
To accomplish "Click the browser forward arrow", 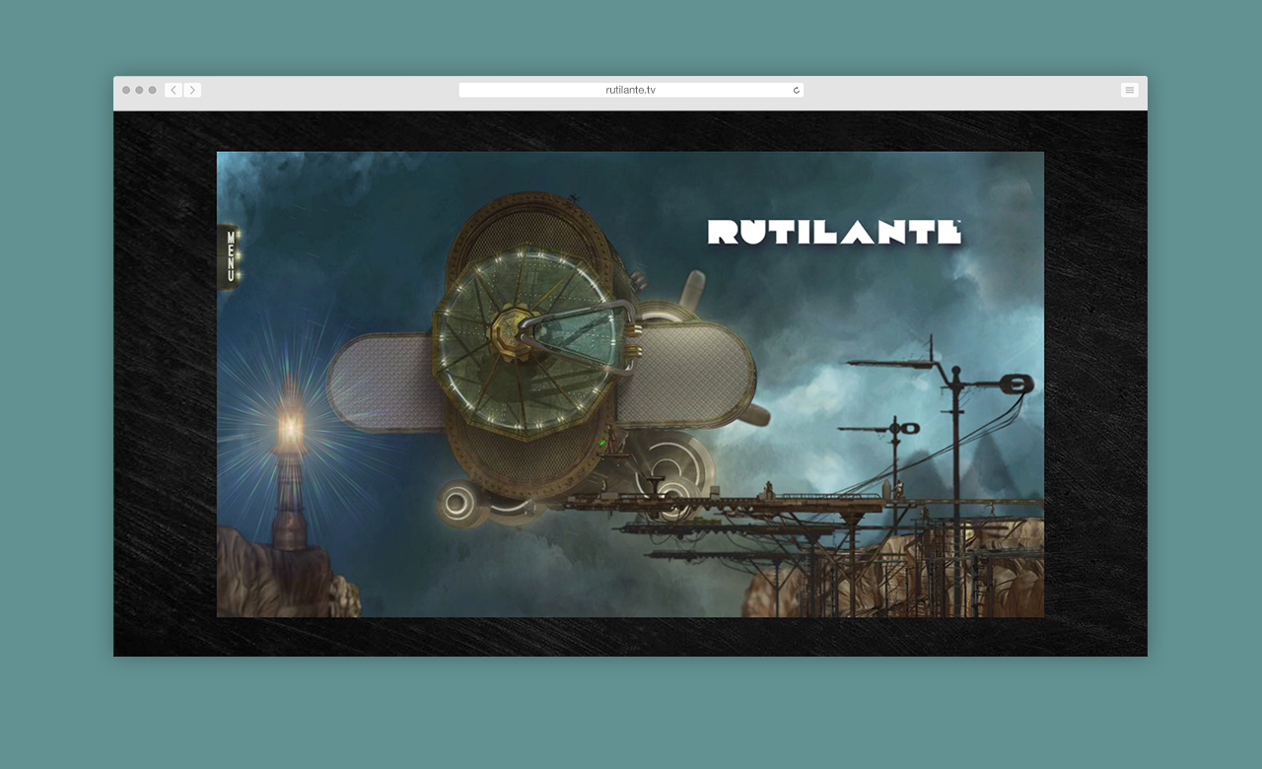I will tap(192, 90).
